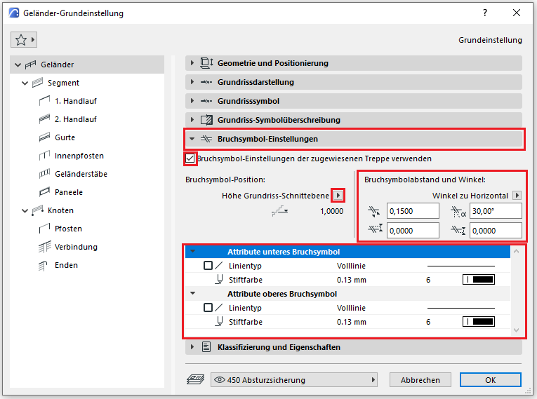The image size is (537, 399).
Task: Click the favorites star icon
Action: [x=21, y=40]
